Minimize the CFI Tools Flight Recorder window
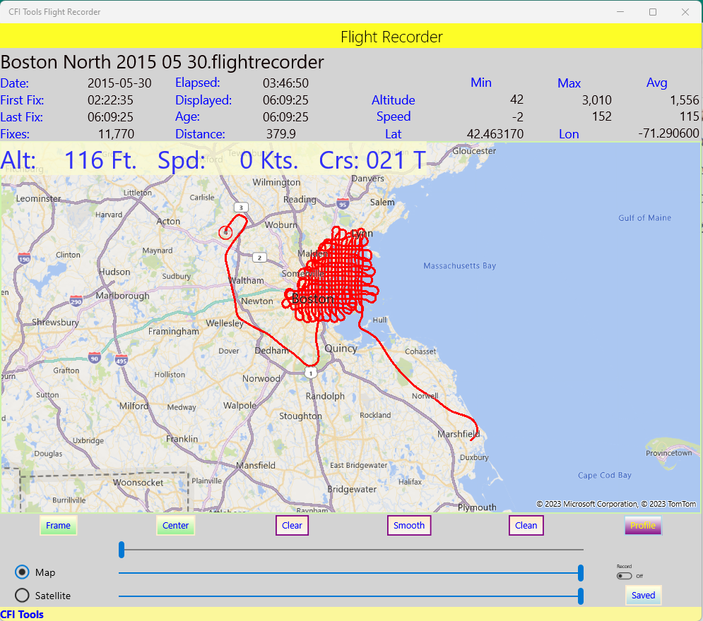 click(620, 11)
